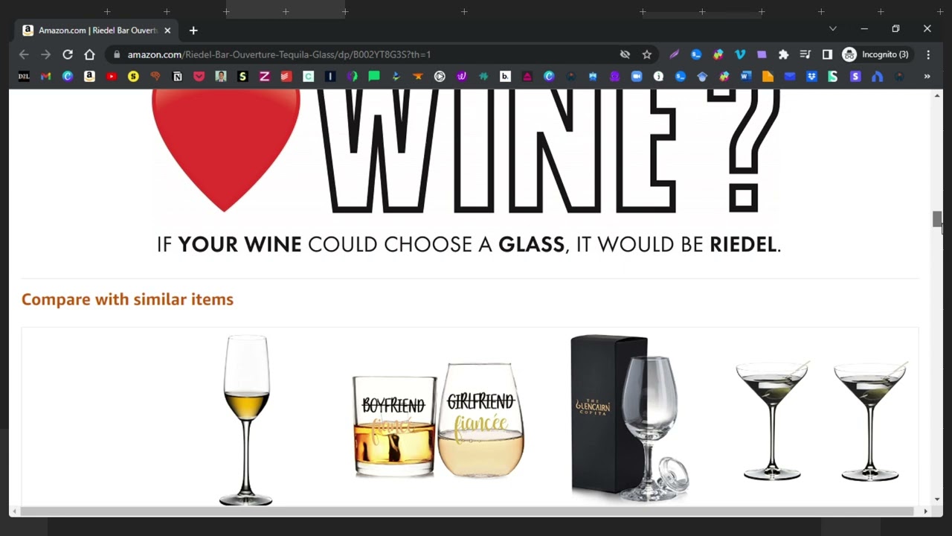The height and width of the screenshot is (536, 952).
Task: Open the Pocket bookmark
Action: pyautogui.click(x=199, y=76)
